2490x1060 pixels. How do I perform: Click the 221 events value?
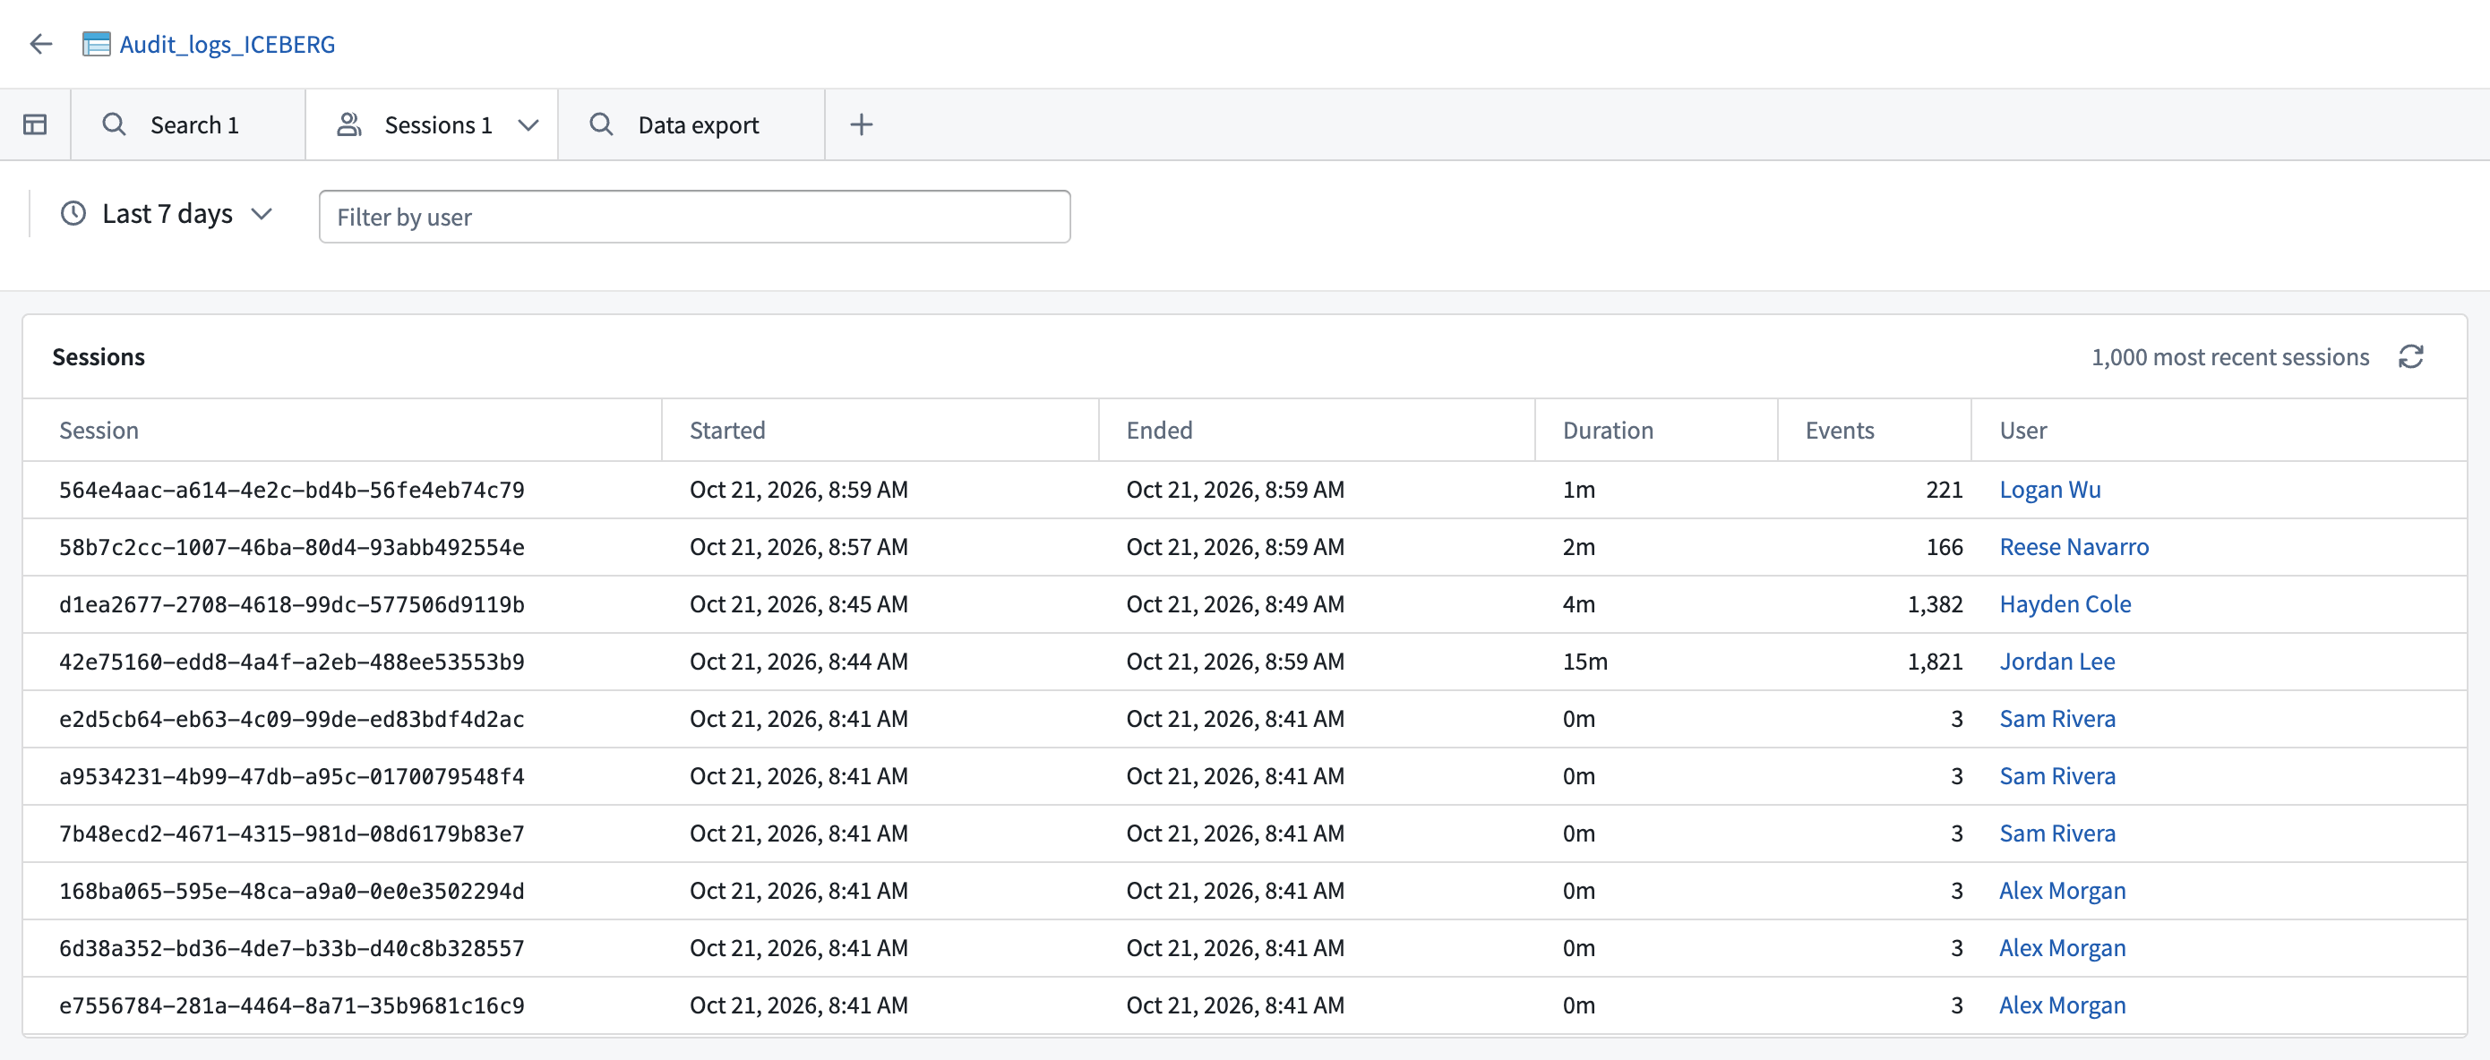point(1944,490)
